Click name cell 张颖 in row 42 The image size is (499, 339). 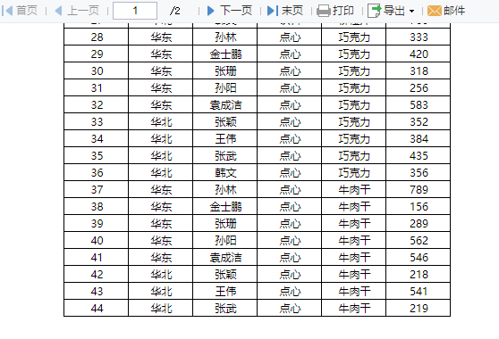224,274
